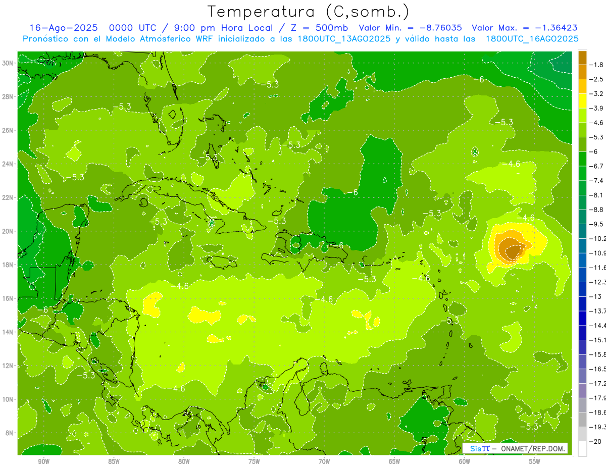Click the '18N' latitude axis label
This screenshot has width=606, height=468.
point(8,265)
